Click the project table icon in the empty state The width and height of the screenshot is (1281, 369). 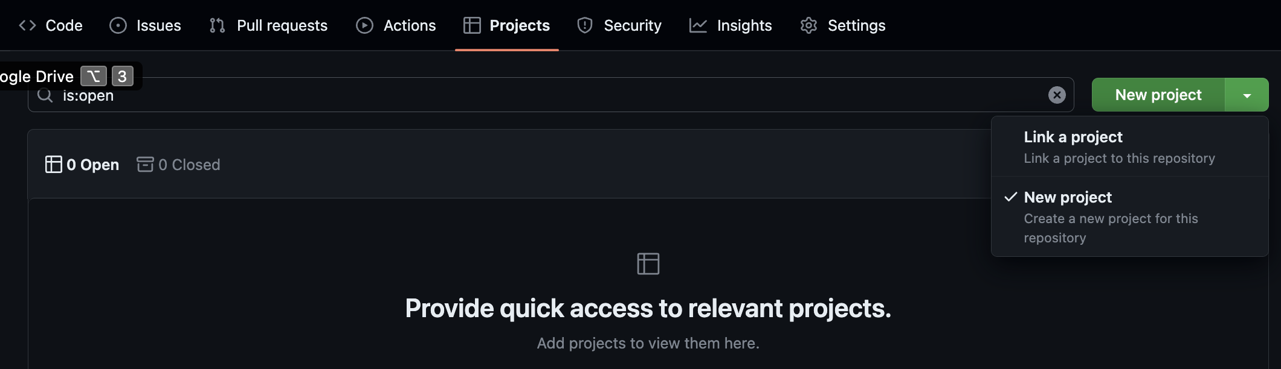648,263
